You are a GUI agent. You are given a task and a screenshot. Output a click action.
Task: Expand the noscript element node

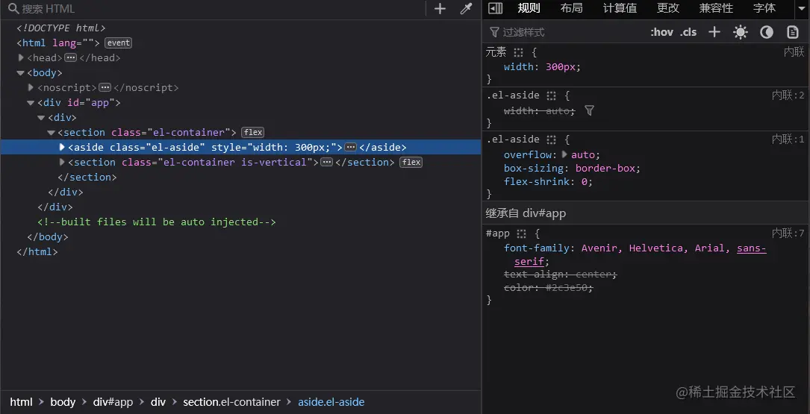(31, 88)
